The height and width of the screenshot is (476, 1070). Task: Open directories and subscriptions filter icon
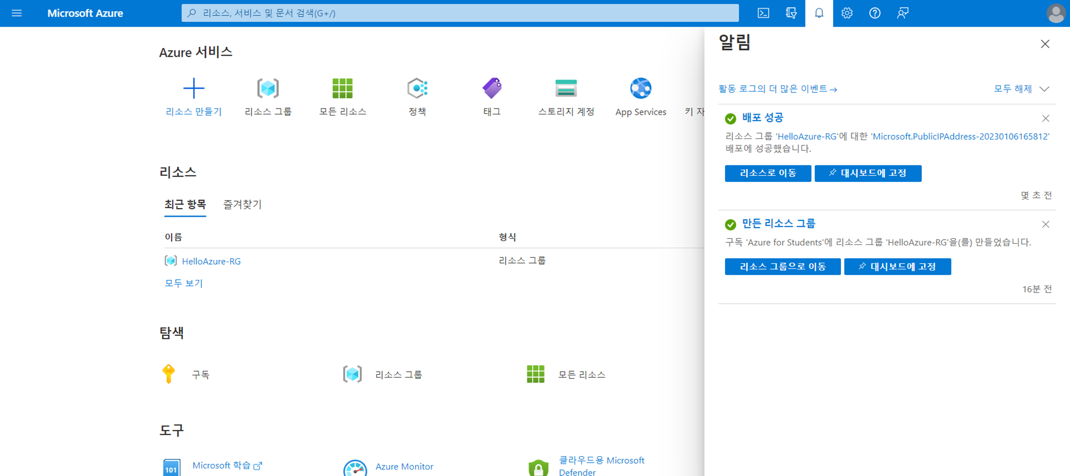pos(791,13)
